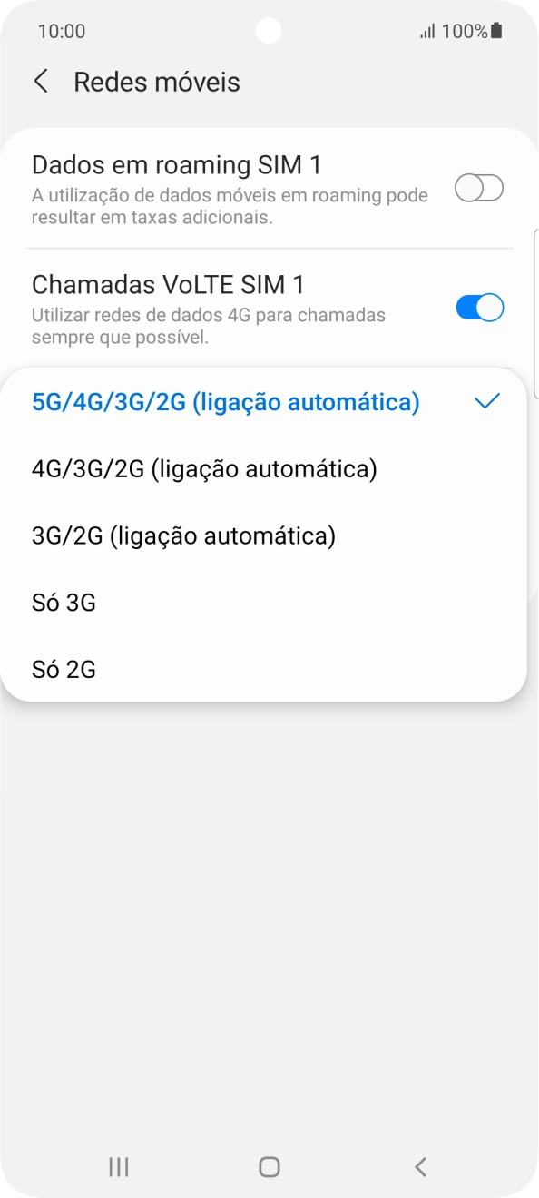Image resolution: width=539 pixels, height=1198 pixels.
Task: Tap the Recents button in navigation bar
Action: pyautogui.click(x=118, y=1168)
